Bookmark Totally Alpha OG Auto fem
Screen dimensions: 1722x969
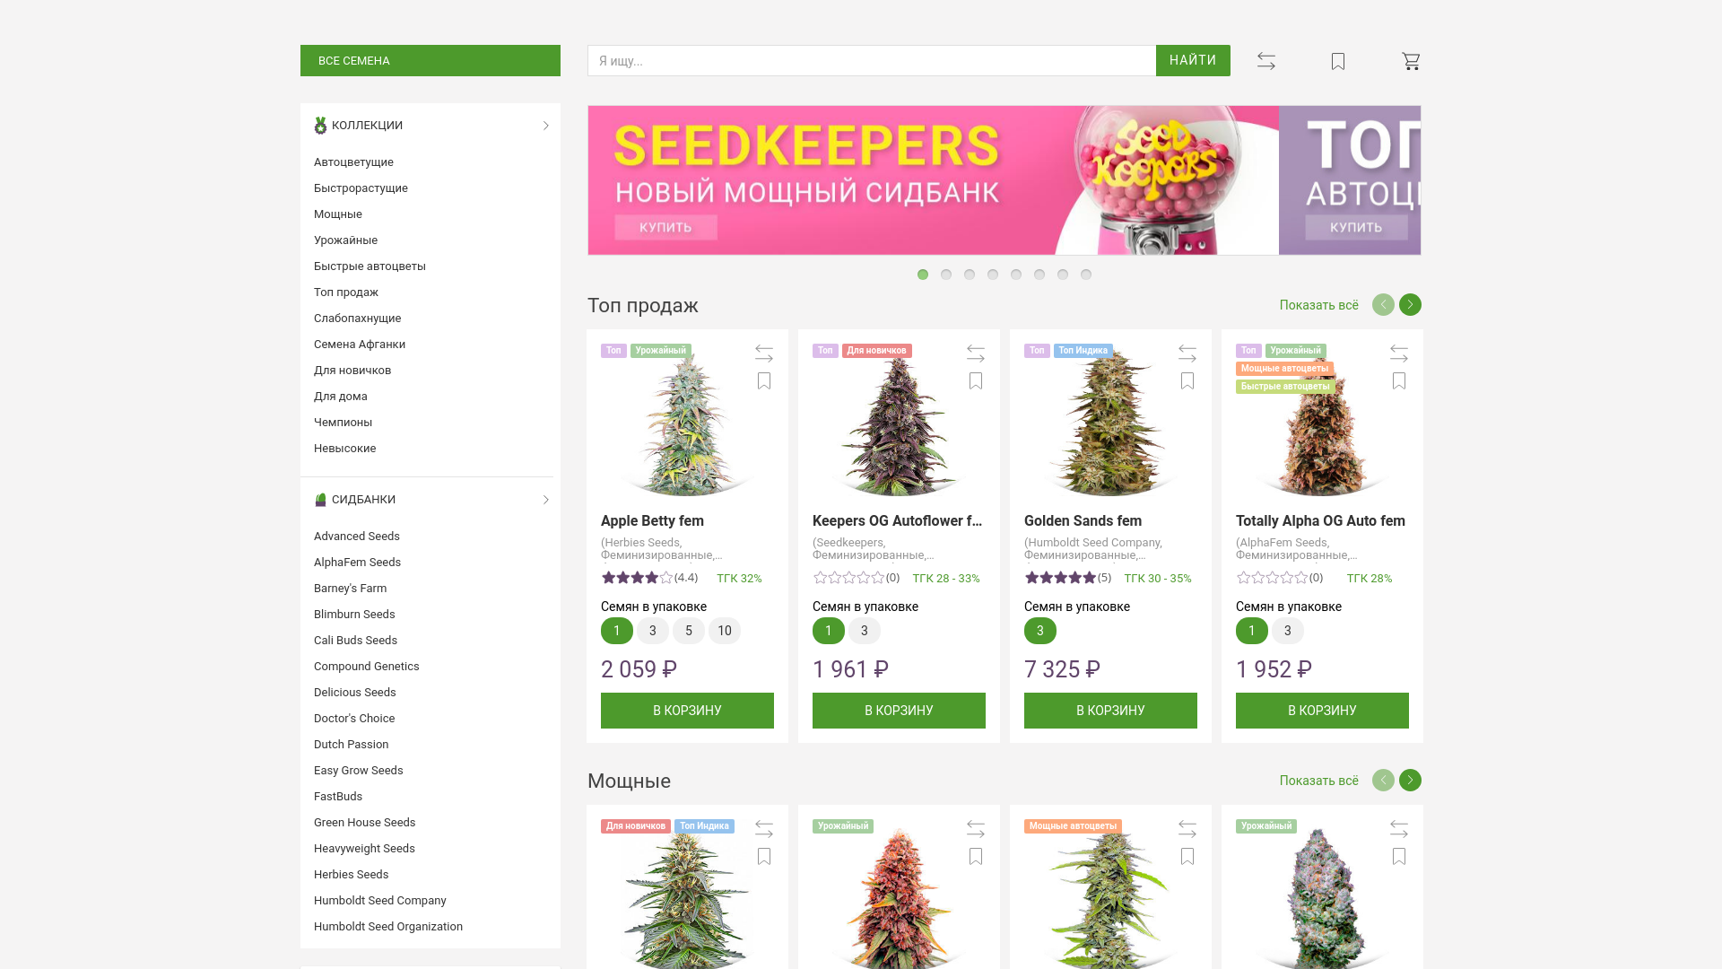[1399, 381]
